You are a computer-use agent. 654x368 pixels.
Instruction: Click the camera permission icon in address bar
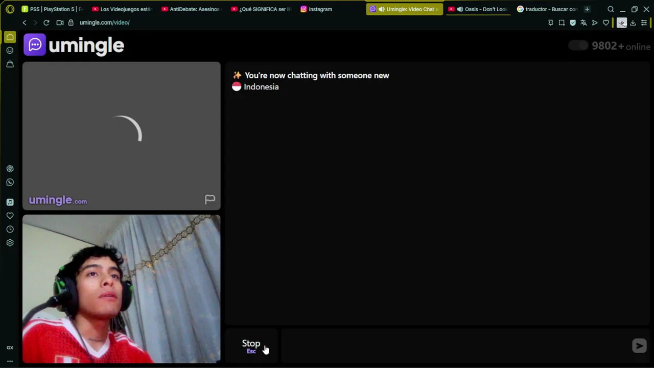click(60, 22)
